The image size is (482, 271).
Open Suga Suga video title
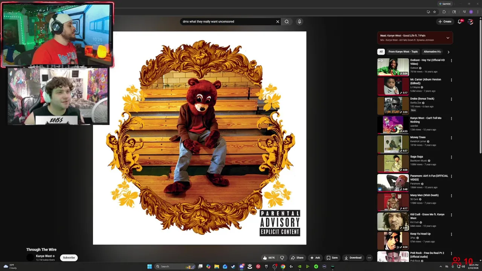coord(416,157)
